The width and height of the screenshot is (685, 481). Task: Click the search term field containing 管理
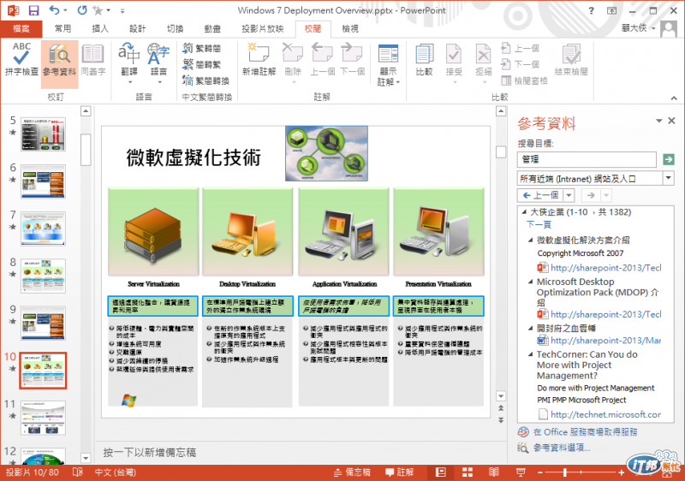click(x=587, y=159)
